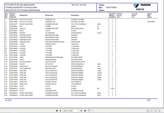The height and width of the screenshot is (113, 164).
Task: Click HYDRAULIKGRUPPE 4.Achse drucklos heading
Action: [x=21, y=8]
